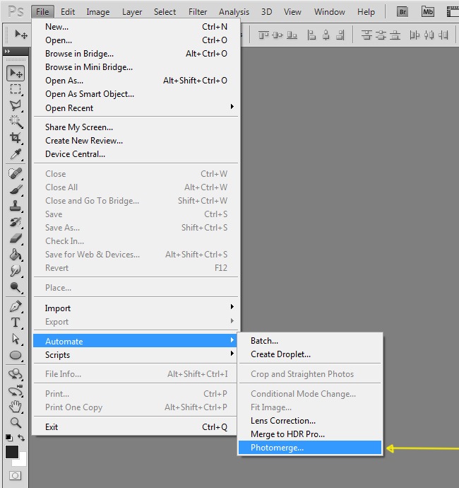Select the Magic Wand tool
459x488 pixels.
[x=16, y=122]
